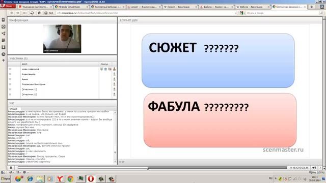The width and height of the screenshot is (326, 183).
Task: Click camera status icon of 'иван савенков'
Action: pos(110,69)
